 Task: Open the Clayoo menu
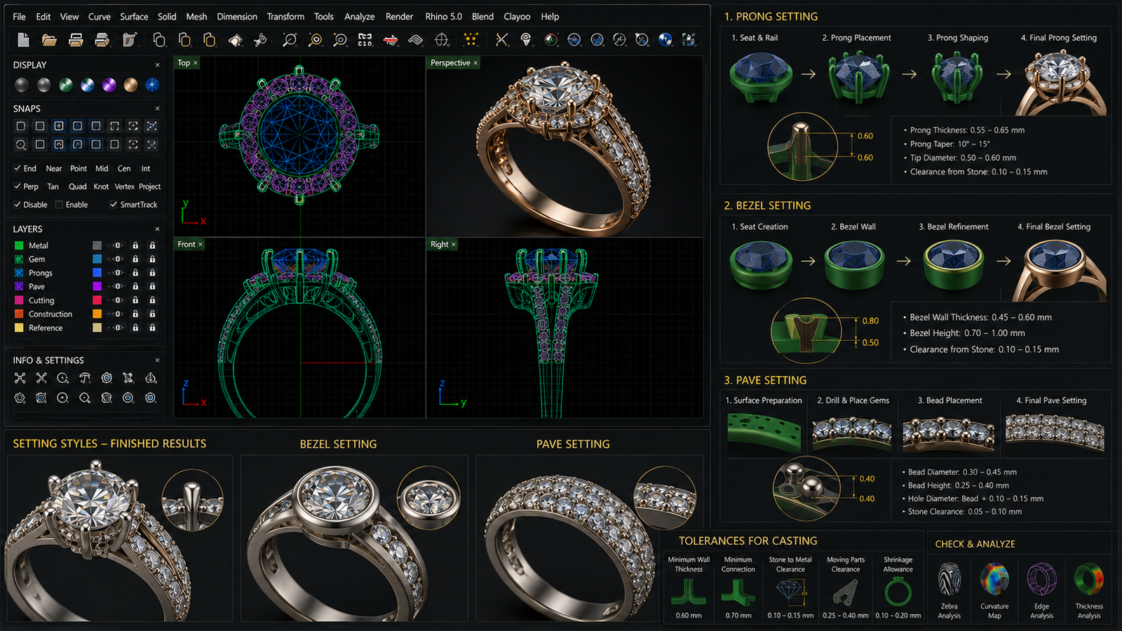point(517,16)
